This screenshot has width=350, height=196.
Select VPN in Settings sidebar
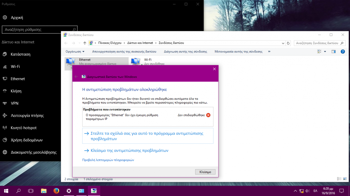pyautogui.click(x=15, y=103)
